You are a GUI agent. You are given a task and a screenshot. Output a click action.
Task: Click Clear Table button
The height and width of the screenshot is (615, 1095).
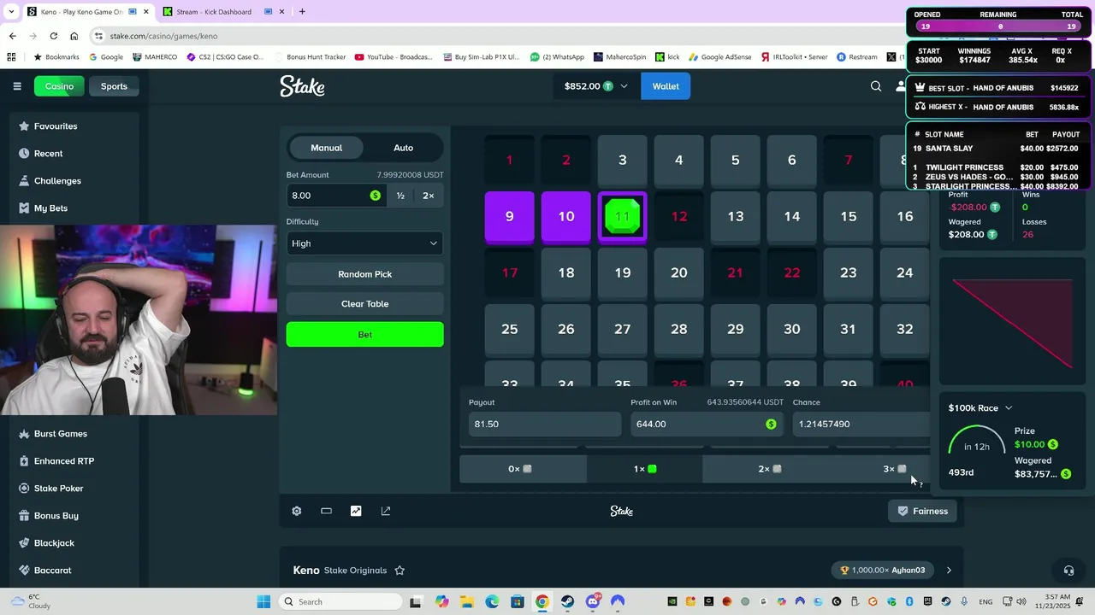click(x=364, y=304)
